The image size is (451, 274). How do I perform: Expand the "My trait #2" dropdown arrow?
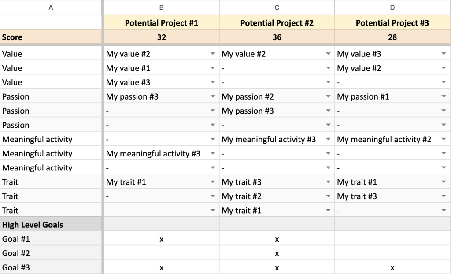coord(328,196)
